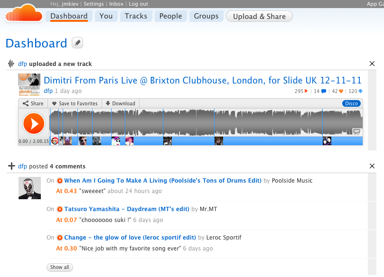Image resolution: width=384 pixels, height=277 pixels.
Task: Click Show all comments button
Action: [60, 267]
